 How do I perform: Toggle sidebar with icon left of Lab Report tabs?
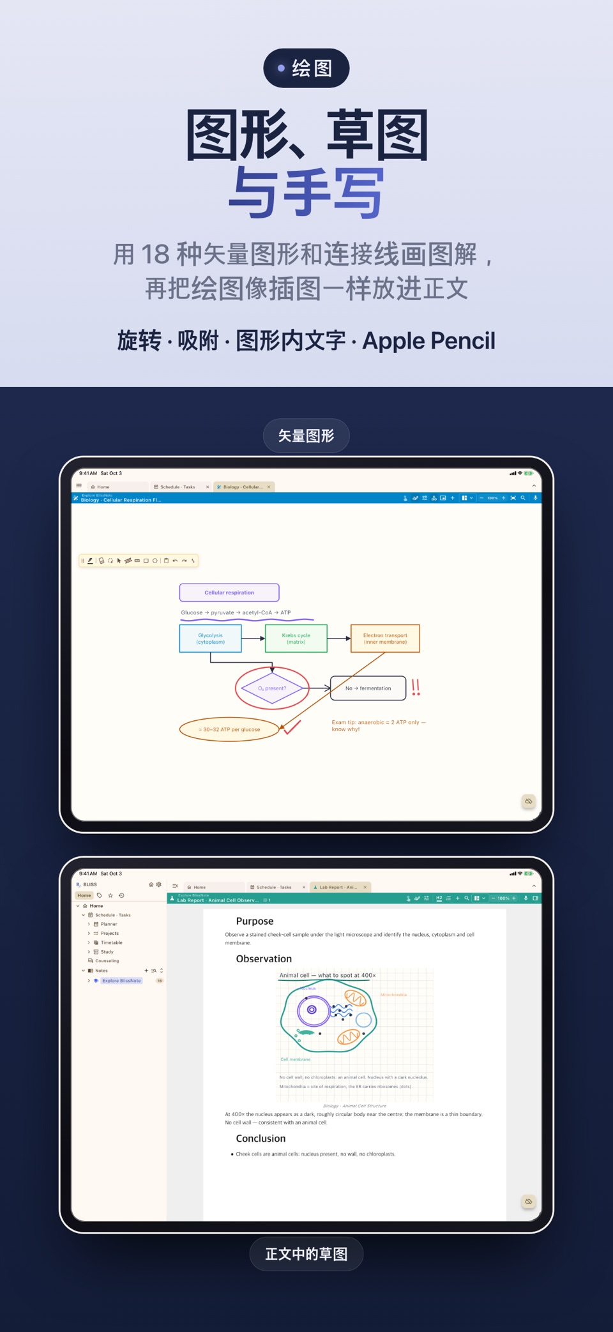[x=175, y=886]
